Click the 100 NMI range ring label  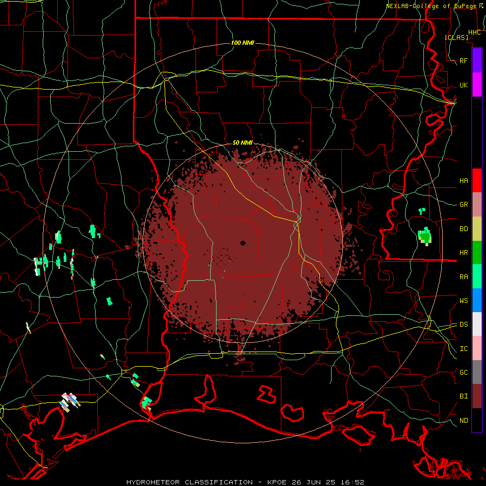[242, 43]
